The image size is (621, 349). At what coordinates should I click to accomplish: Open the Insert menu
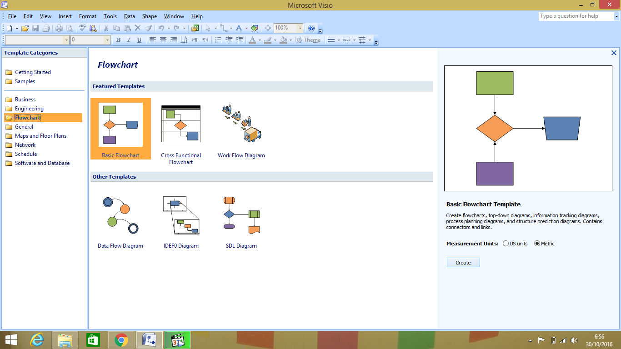tap(65, 16)
